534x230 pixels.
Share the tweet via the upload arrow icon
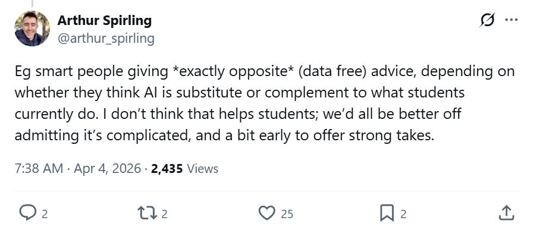506,213
